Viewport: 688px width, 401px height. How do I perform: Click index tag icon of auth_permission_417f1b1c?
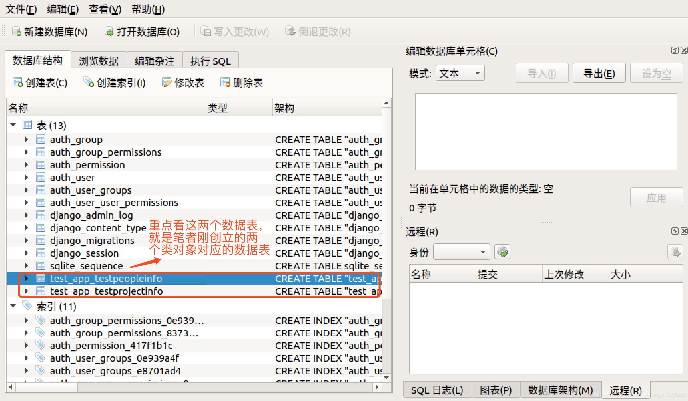41,345
